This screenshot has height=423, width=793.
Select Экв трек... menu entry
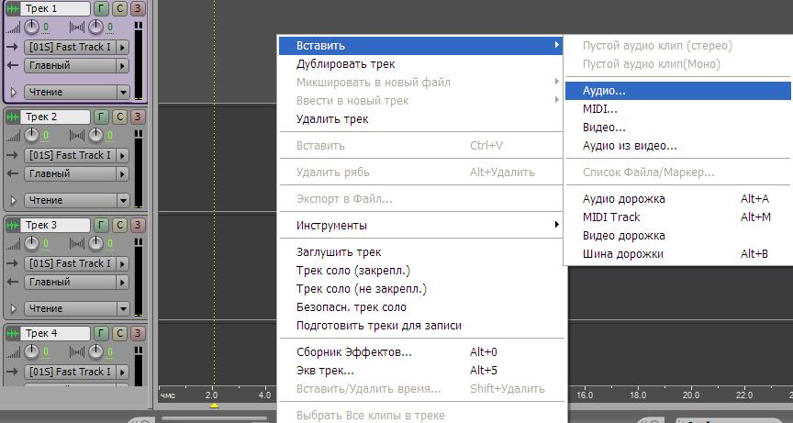tap(420, 371)
